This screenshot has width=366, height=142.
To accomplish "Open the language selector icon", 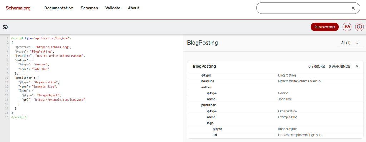I will (x=347, y=27).
